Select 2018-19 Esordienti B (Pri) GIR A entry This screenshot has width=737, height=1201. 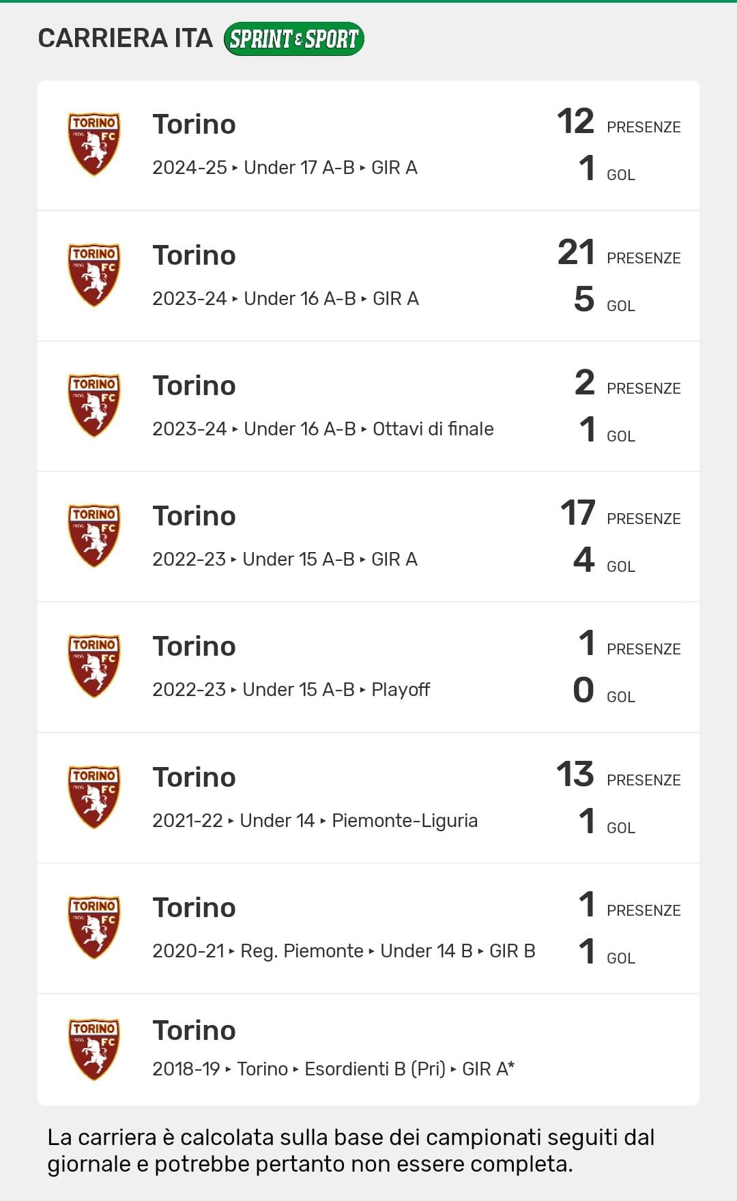(x=333, y=1069)
